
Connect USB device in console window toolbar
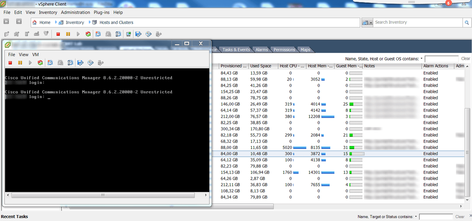pos(100,62)
